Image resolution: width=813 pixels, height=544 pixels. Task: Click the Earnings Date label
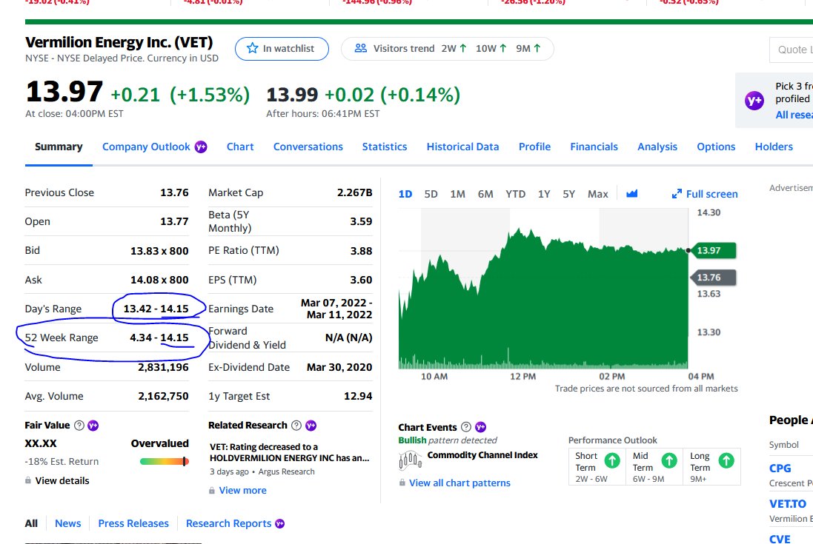tap(241, 309)
